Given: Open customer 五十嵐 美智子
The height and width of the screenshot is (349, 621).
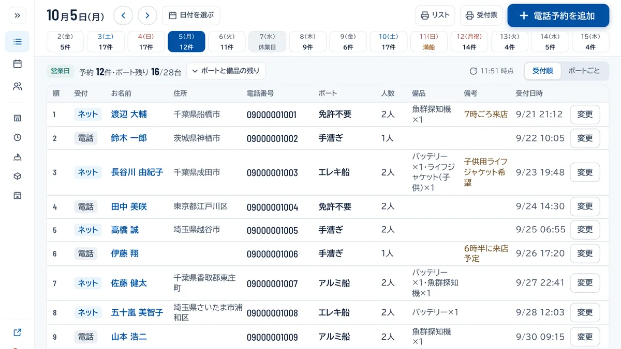Looking at the screenshot, I should 137,312.
